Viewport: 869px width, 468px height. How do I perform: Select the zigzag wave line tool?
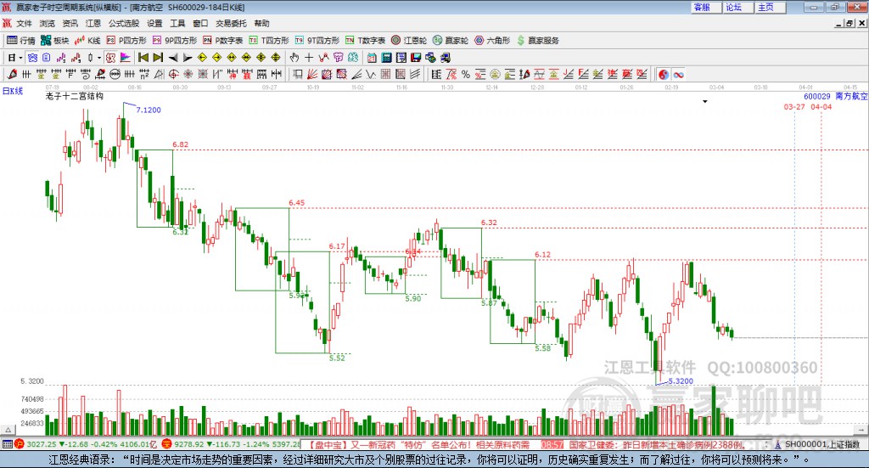click(x=371, y=74)
